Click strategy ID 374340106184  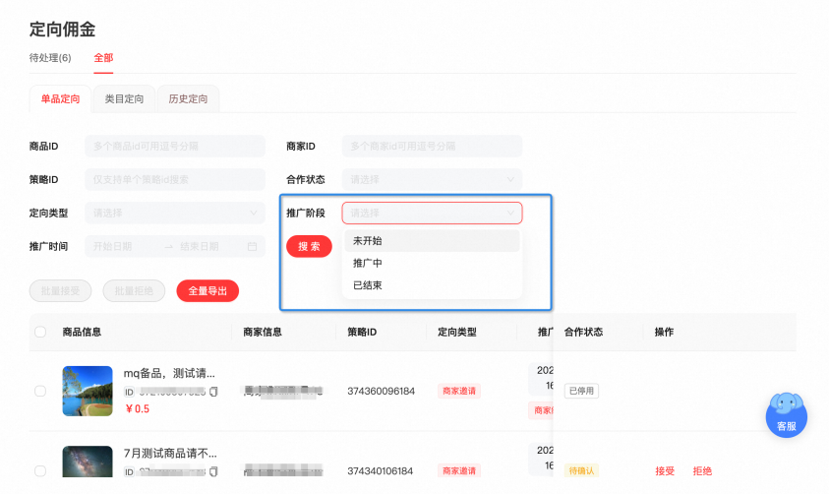381,470
